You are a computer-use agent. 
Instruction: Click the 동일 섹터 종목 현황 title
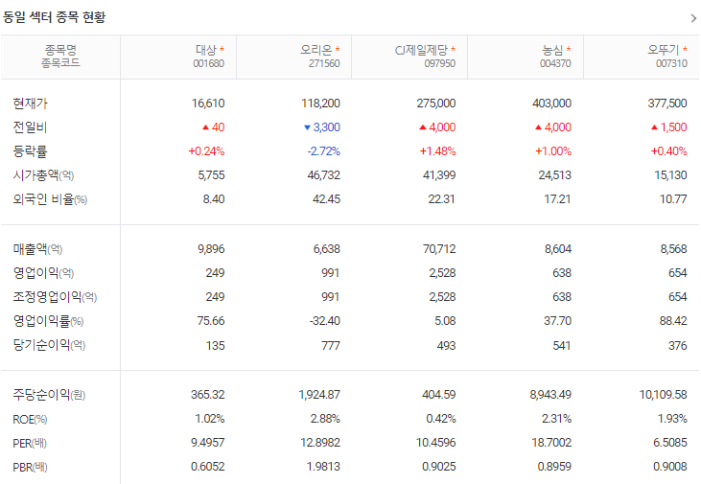pyautogui.click(x=54, y=17)
